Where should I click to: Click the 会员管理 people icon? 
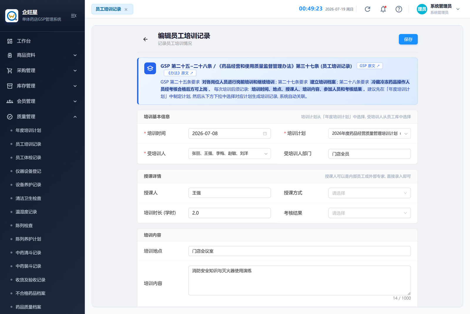[x=10, y=101]
